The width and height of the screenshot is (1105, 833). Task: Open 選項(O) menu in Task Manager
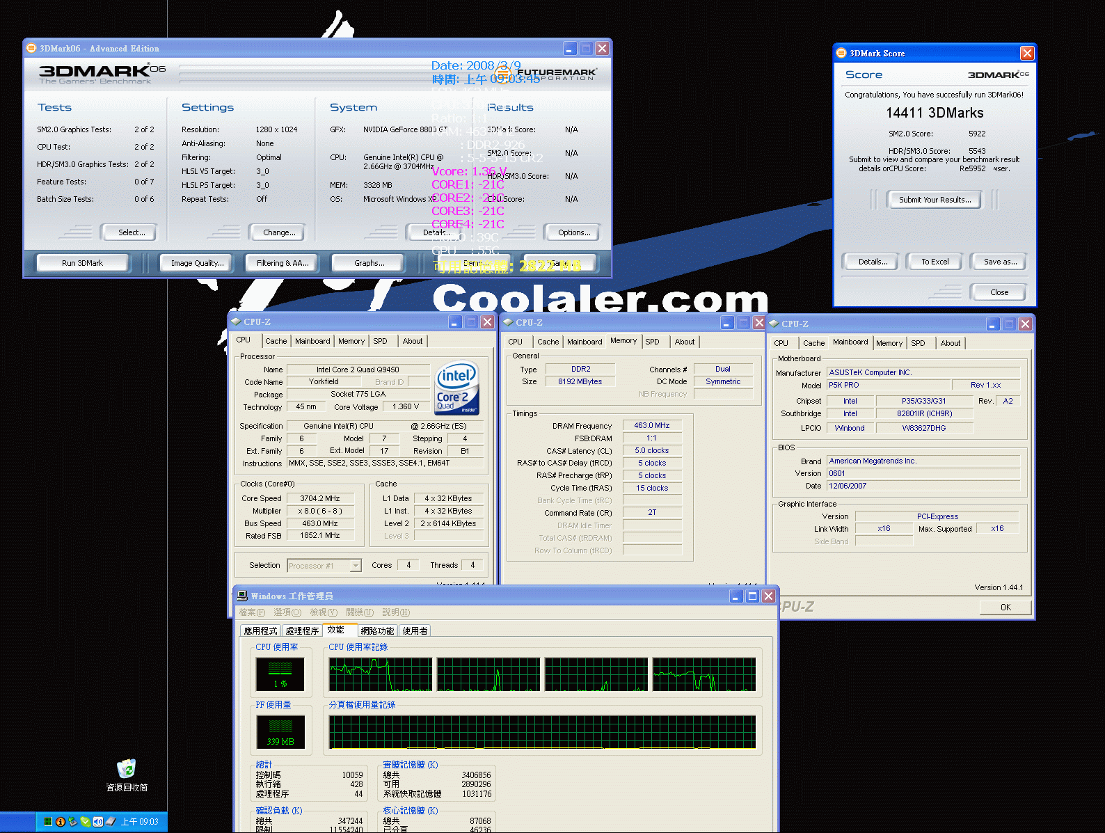coord(287,612)
